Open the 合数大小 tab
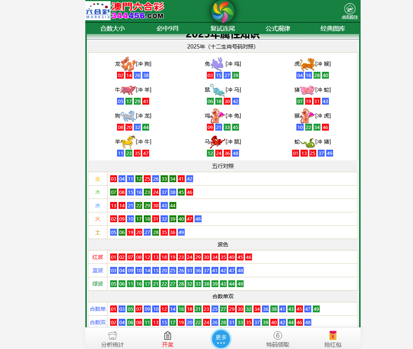This screenshot has width=413, height=349. [x=112, y=29]
